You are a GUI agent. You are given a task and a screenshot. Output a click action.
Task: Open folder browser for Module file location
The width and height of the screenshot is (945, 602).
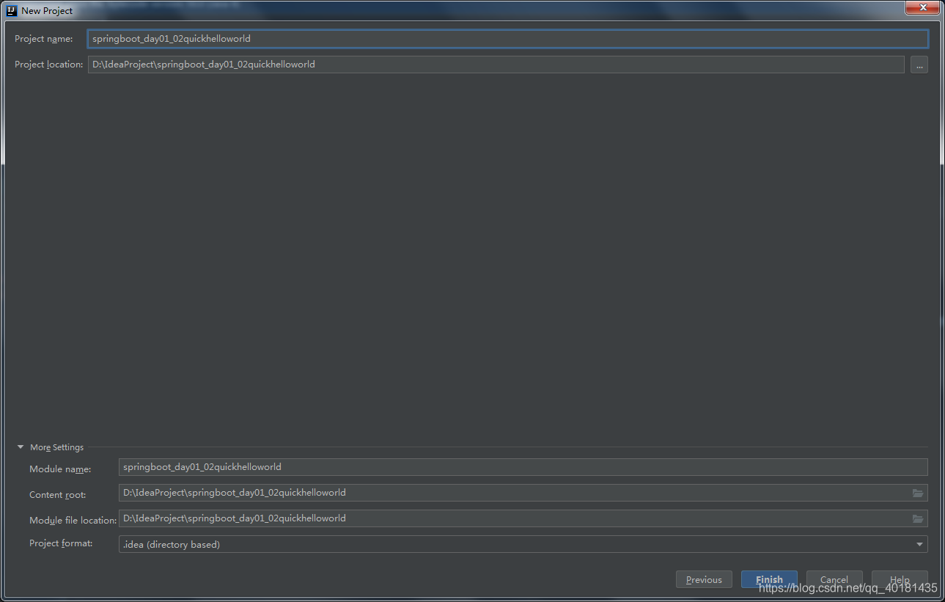pos(918,518)
